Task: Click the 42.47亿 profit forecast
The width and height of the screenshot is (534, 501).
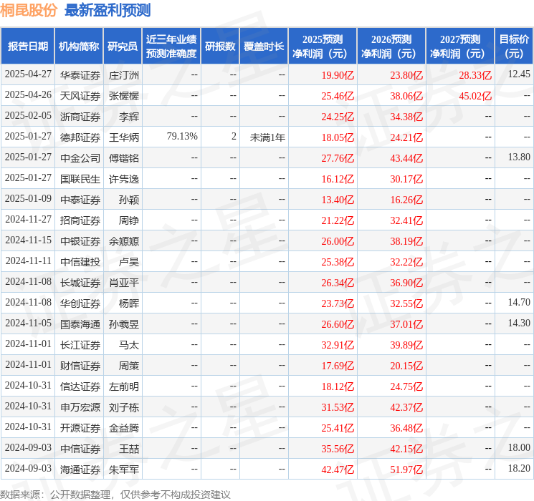Action: [x=338, y=469]
